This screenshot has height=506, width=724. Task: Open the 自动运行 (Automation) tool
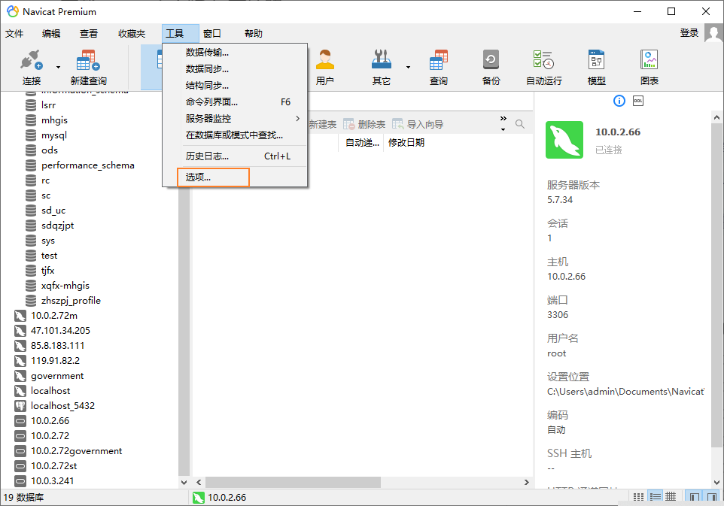543,66
